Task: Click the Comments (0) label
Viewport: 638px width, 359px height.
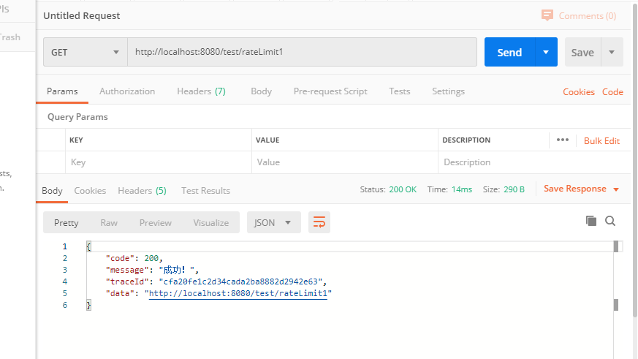Action: pos(587,16)
